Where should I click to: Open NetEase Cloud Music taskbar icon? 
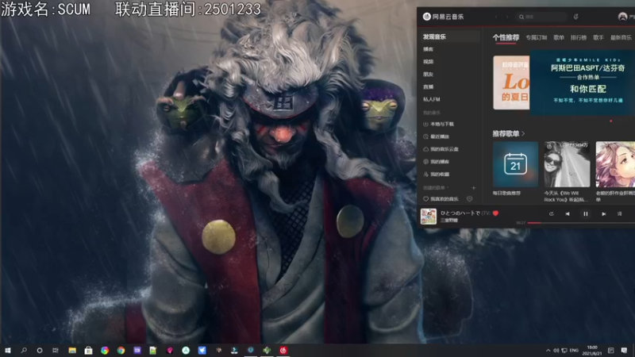point(283,350)
